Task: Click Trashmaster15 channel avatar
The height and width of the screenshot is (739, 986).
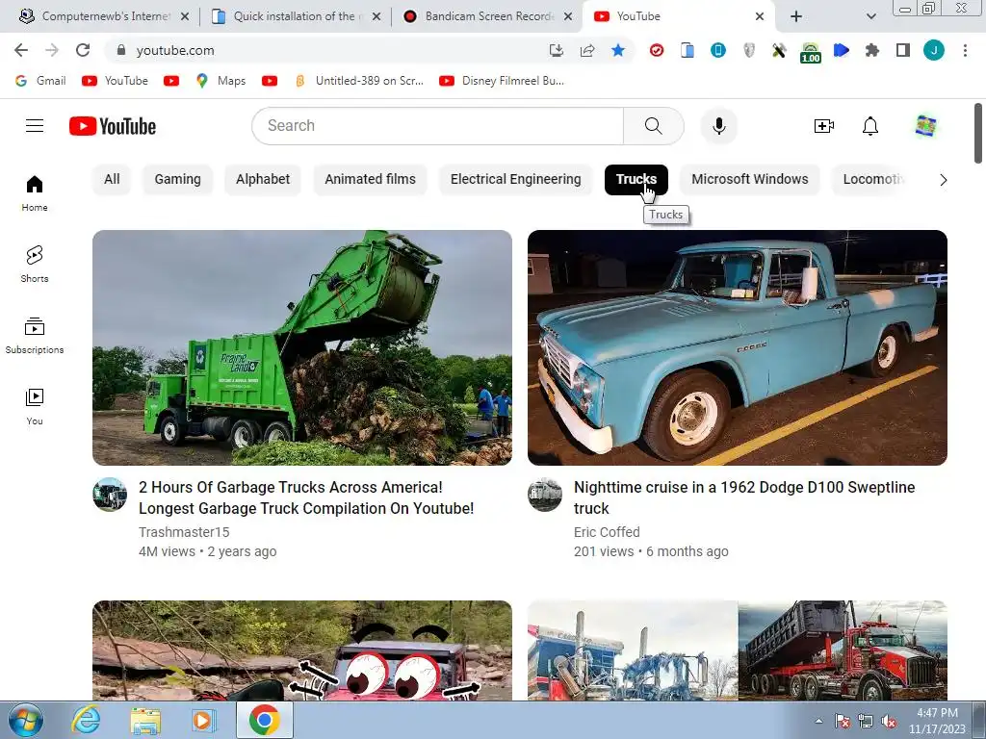Action: 110,495
